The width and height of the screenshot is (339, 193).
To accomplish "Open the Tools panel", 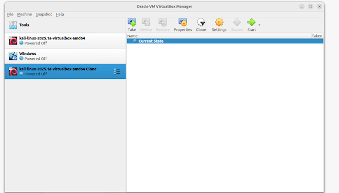I will [65, 25].
